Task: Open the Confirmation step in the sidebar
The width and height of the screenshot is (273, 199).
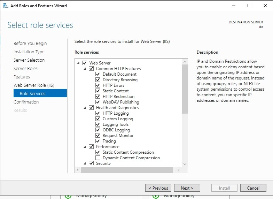Action: [x=26, y=102]
